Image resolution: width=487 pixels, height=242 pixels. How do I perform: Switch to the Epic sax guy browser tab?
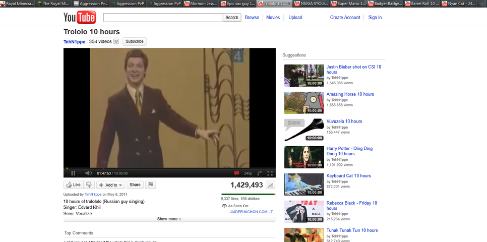[x=238, y=4]
